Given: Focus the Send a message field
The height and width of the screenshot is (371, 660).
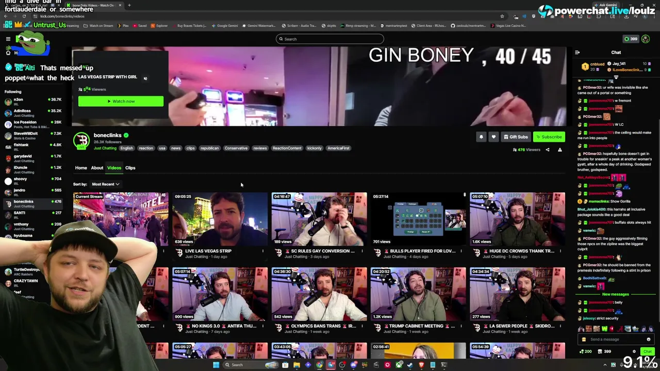Looking at the screenshot, I should click(616, 339).
